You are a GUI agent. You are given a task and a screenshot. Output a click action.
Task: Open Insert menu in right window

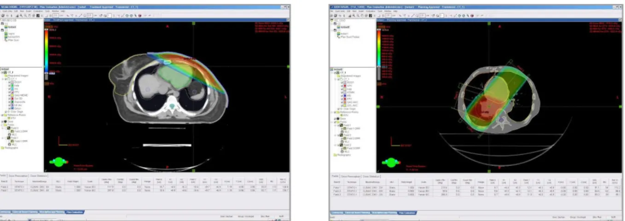361,11
